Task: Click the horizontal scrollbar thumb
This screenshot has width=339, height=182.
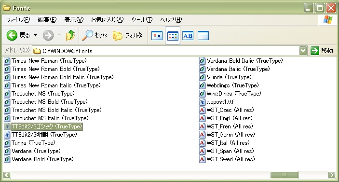Action: (x=285, y=175)
